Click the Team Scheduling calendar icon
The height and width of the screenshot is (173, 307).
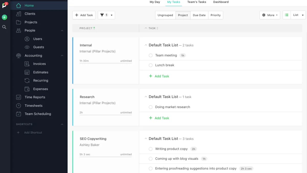18,114
